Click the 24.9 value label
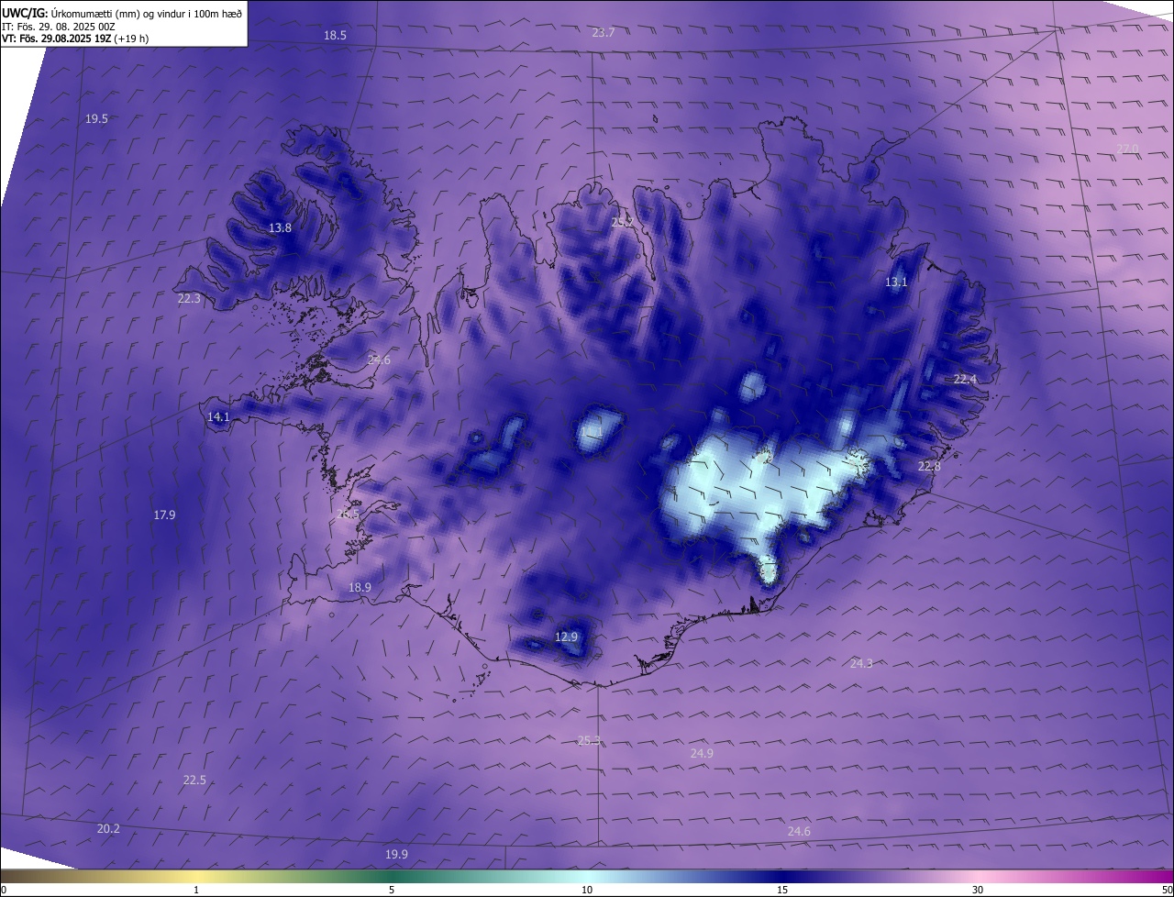The width and height of the screenshot is (1174, 897). [702, 753]
